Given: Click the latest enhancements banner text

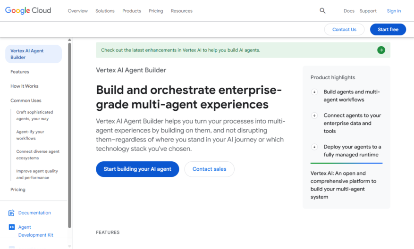Looking at the screenshot, I should tap(181, 50).
